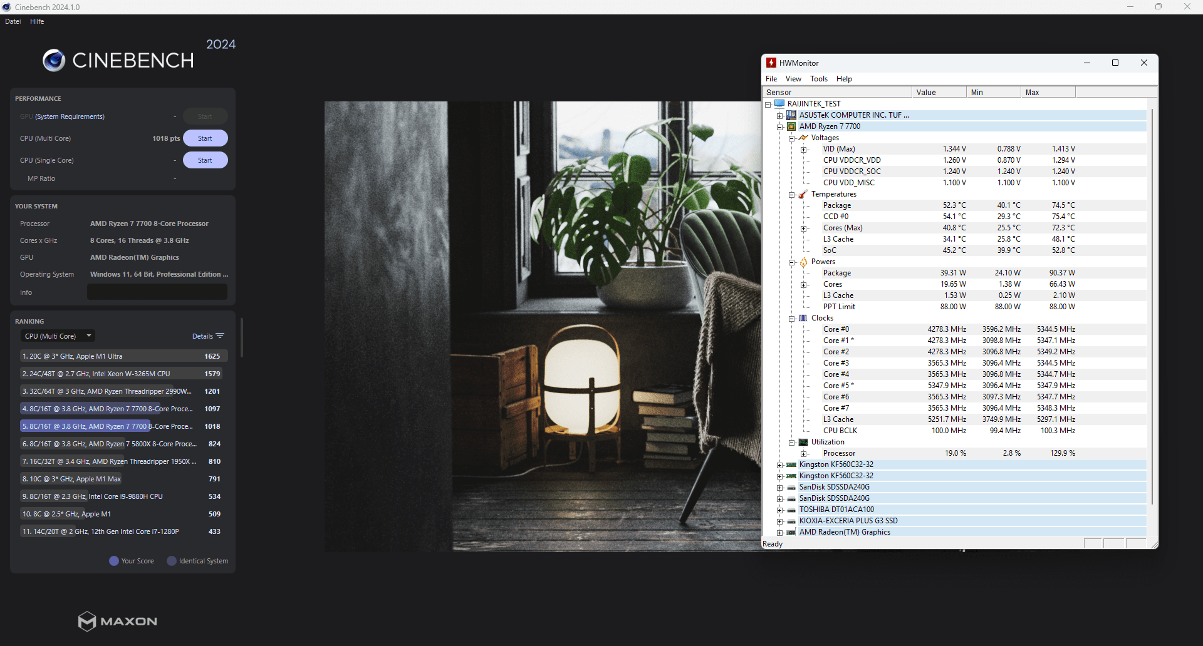Screen dimensions: 1203x646
Task: Click the Utilization category icon
Action: click(803, 442)
